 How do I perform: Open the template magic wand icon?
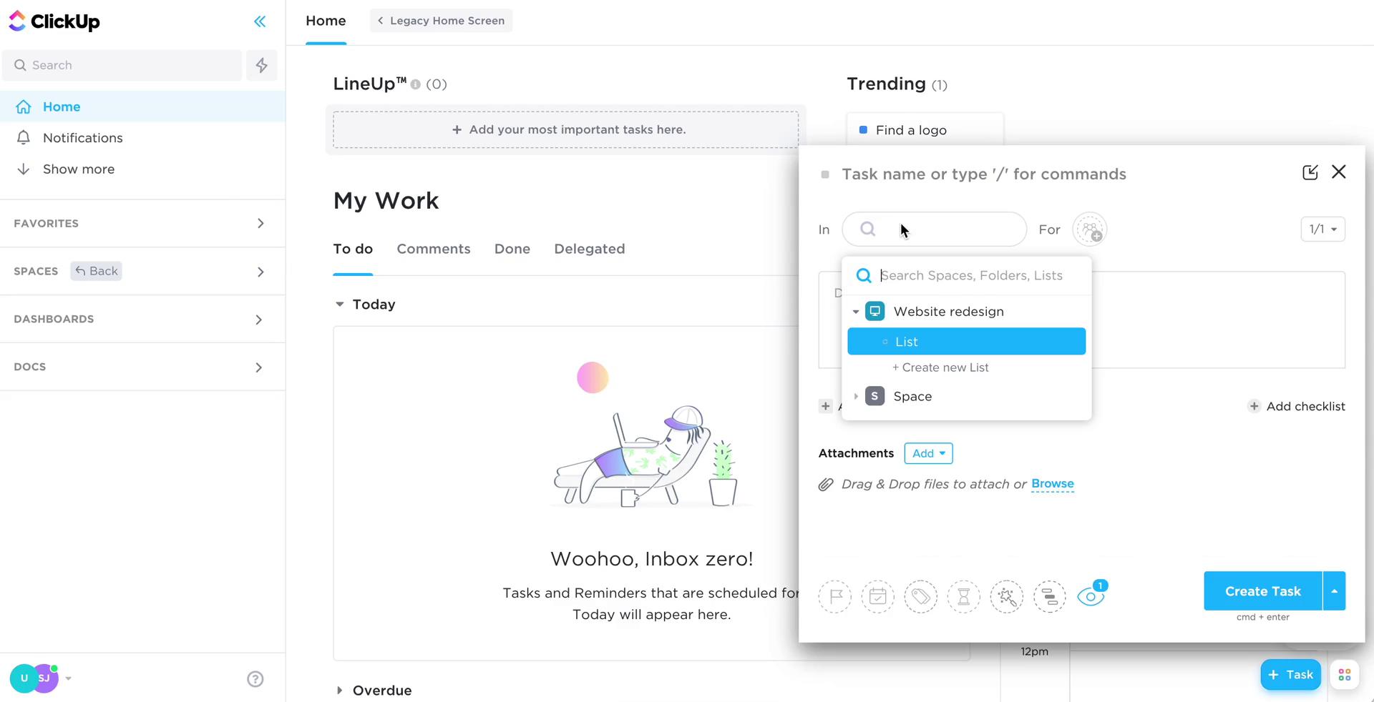1007,596
